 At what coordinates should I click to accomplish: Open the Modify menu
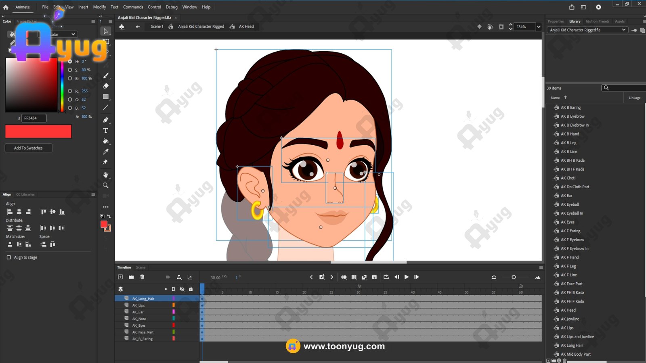pos(99,7)
